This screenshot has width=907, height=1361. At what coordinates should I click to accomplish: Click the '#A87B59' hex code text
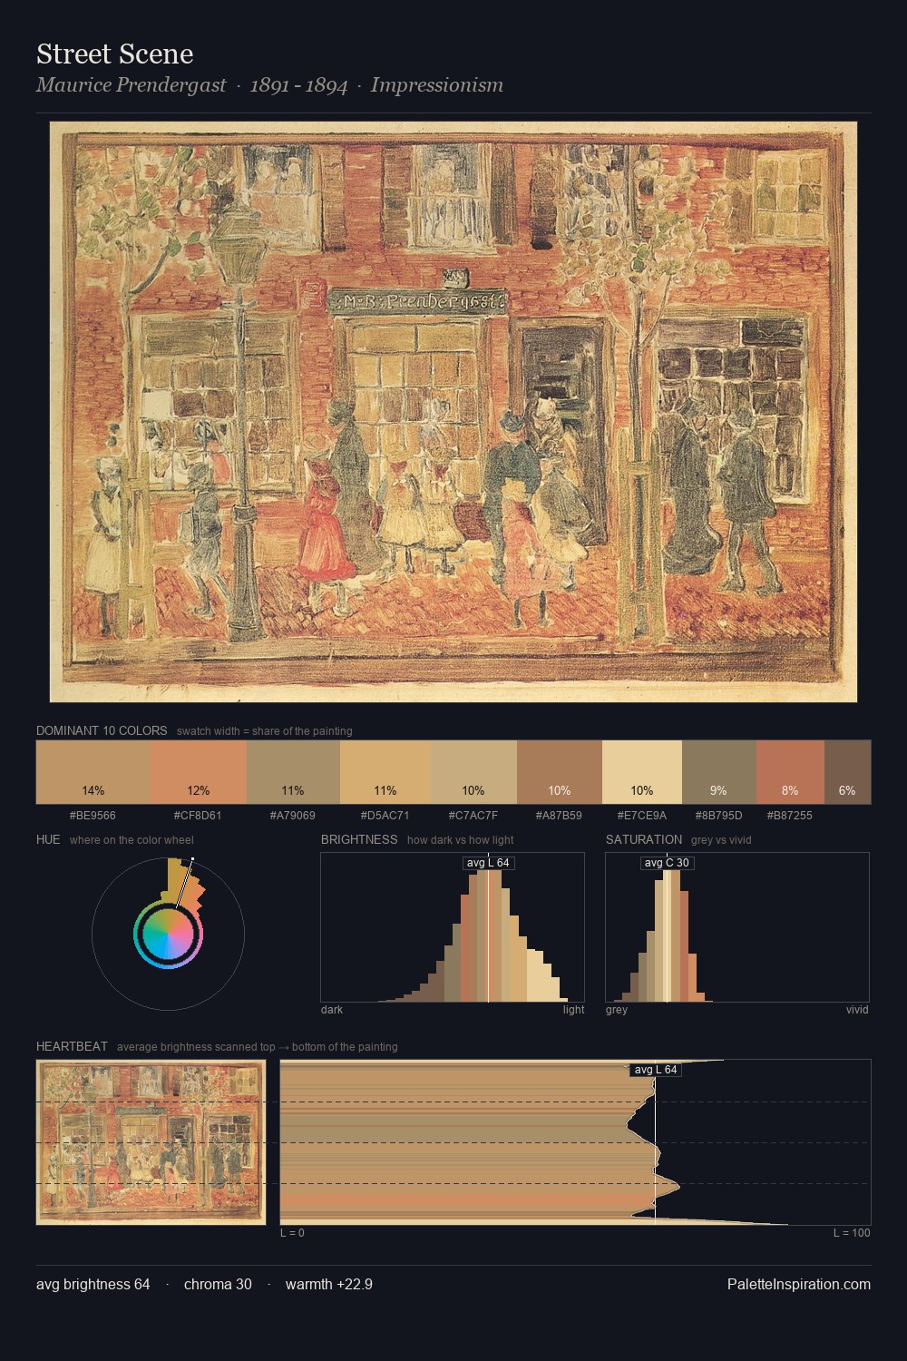click(x=560, y=816)
